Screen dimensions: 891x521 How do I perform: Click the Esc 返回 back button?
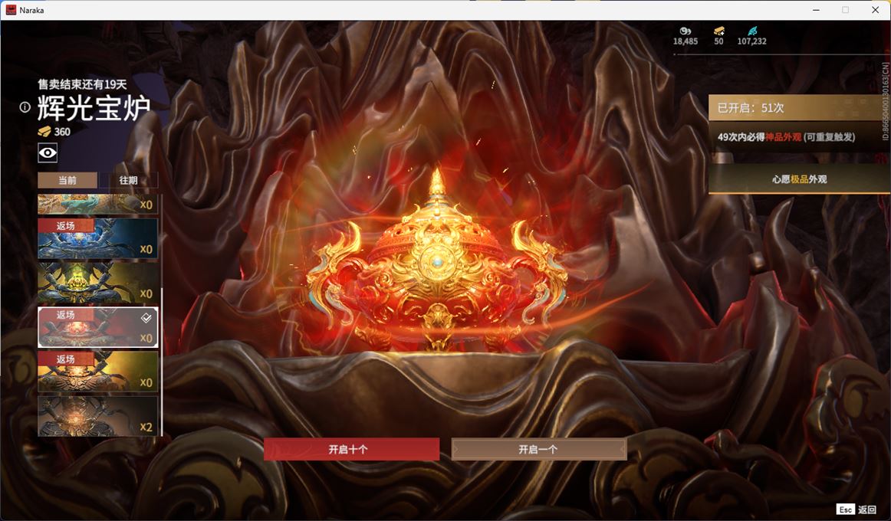pyautogui.click(x=856, y=509)
